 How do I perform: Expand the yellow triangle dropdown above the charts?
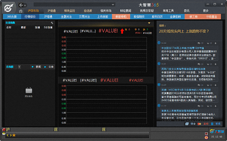[149, 23]
